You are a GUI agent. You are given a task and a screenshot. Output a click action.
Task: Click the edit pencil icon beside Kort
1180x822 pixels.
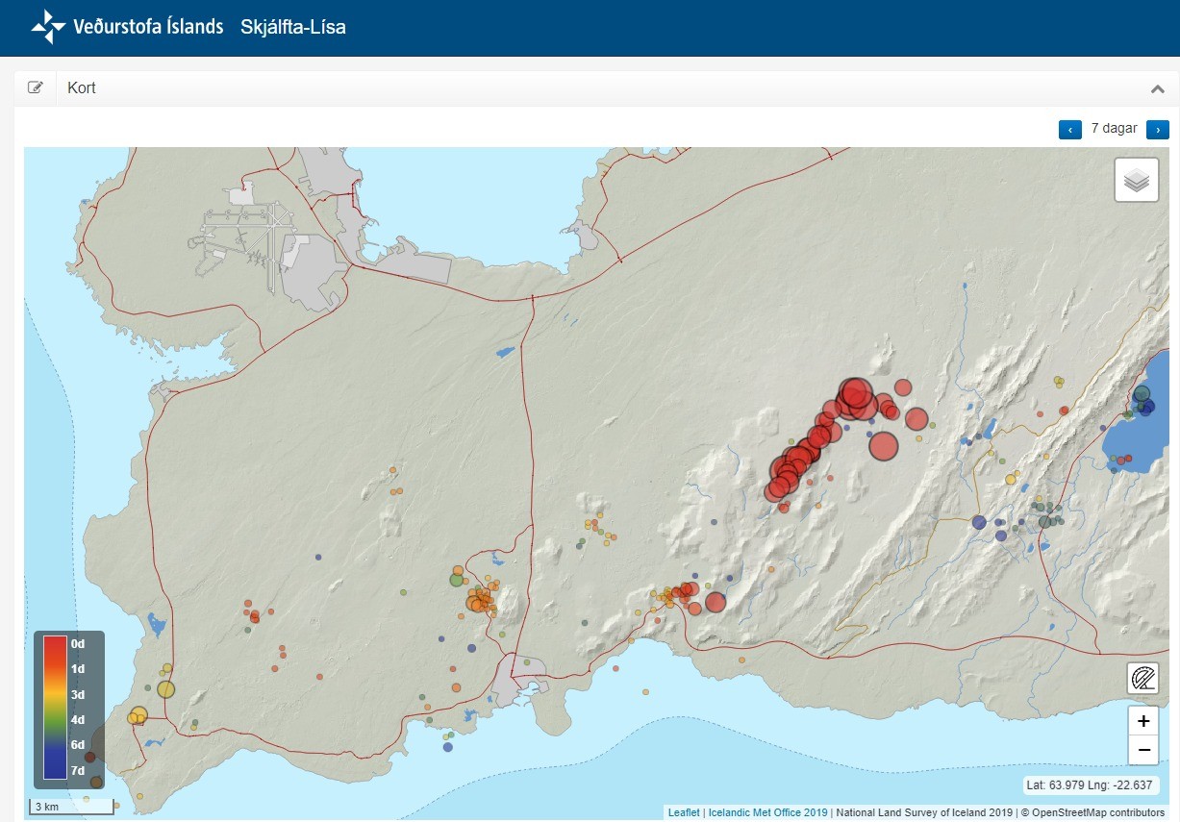tap(36, 88)
